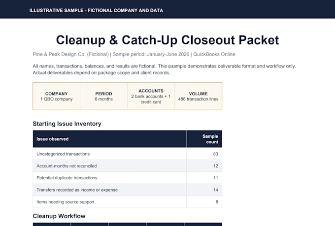The width and height of the screenshot is (335, 226).
Task: Select the PERIOD '6 months' summary card
Action: [x=103, y=97]
